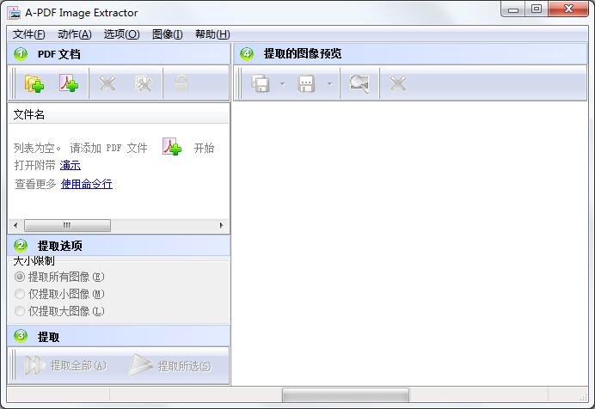Viewport: 595px width, 409px height.
Task: Click the add folder icon in PDF toolbar
Action: (34, 83)
